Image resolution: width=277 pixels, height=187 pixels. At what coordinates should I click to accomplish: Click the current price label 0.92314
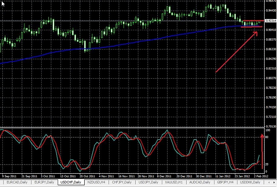[271, 21]
